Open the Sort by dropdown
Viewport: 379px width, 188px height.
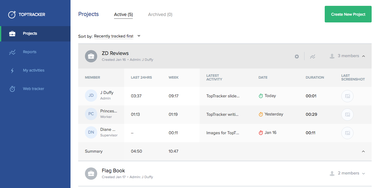click(x=117, y=36)
